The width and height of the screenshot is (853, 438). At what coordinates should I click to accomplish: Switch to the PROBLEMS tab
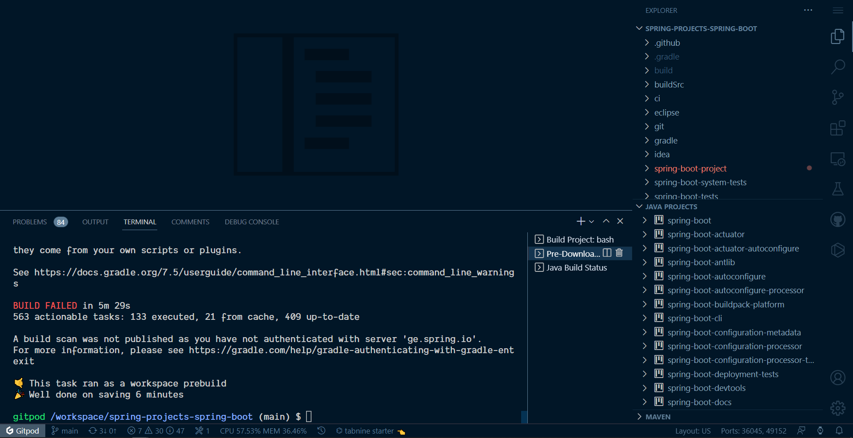29,222
